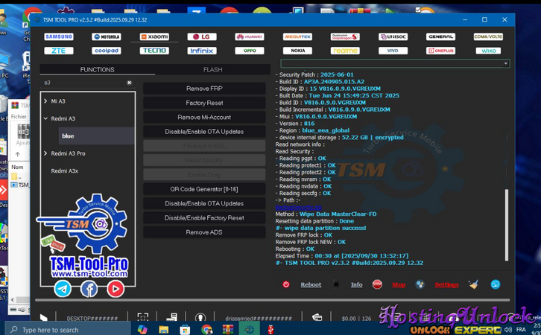Click the broom clear-log icon

tap(473, 284)
